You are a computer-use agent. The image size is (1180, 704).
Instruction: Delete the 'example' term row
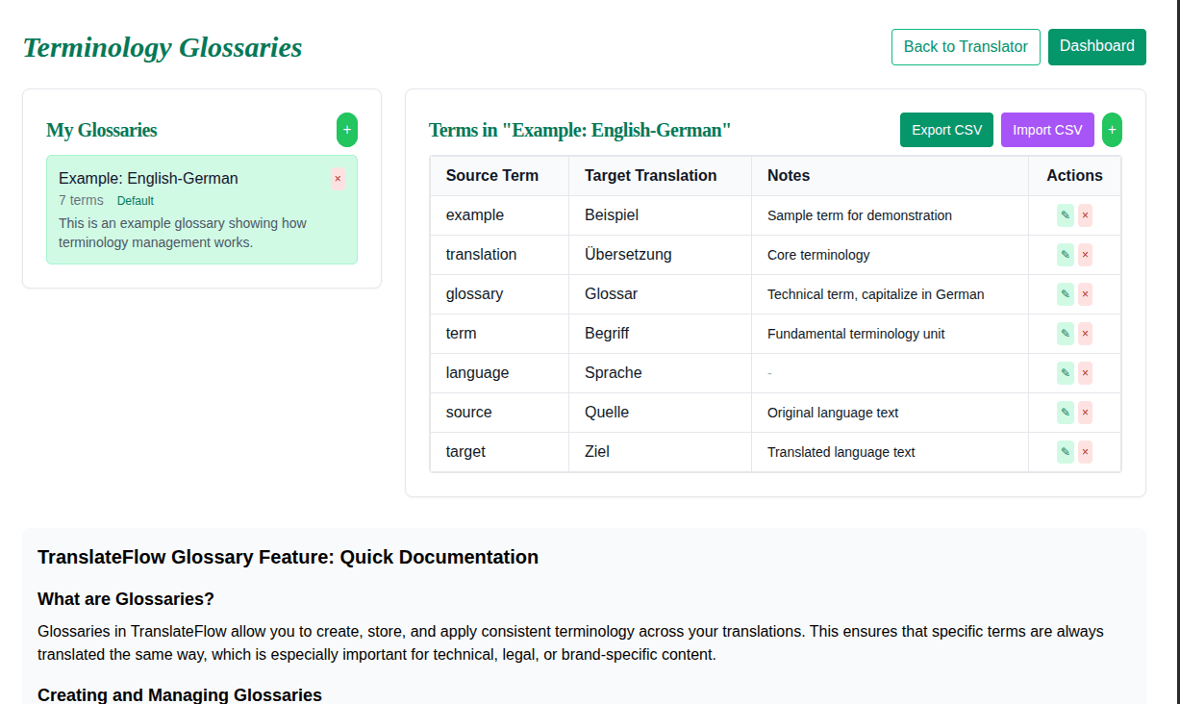1085,215
